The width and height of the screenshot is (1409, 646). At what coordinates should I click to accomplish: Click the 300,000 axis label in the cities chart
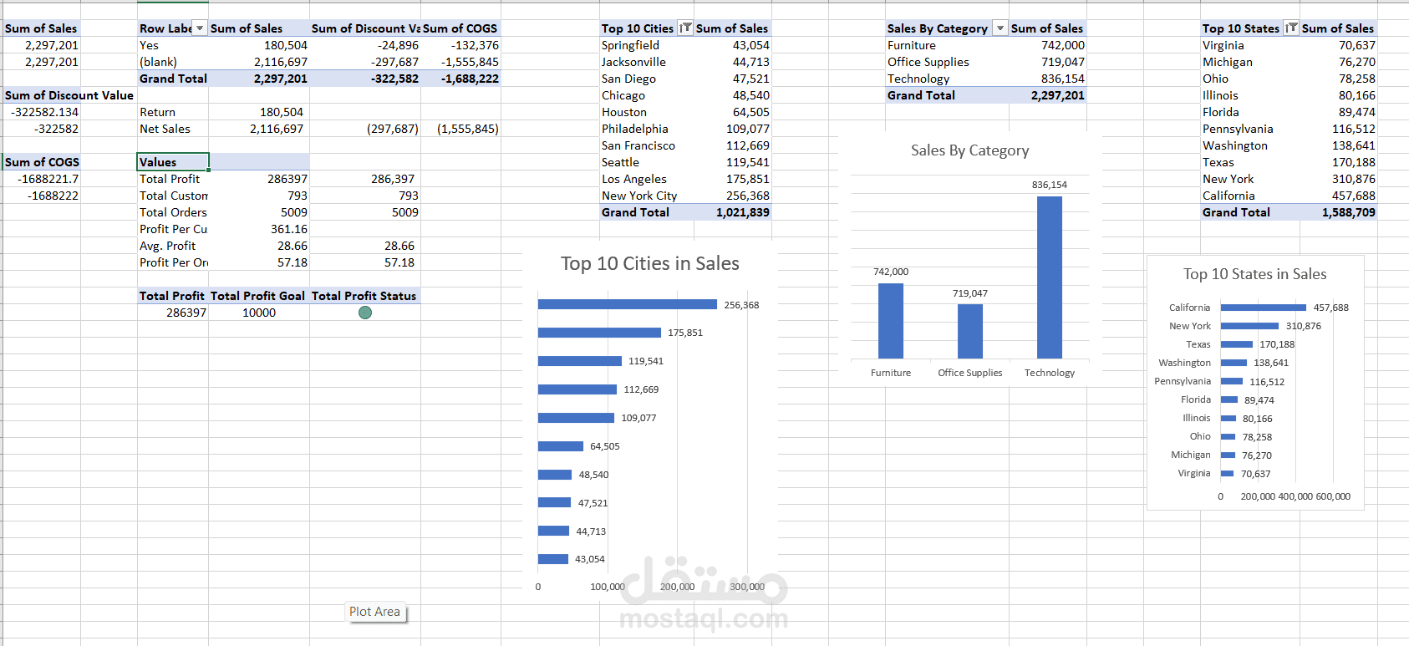[747, 587]
